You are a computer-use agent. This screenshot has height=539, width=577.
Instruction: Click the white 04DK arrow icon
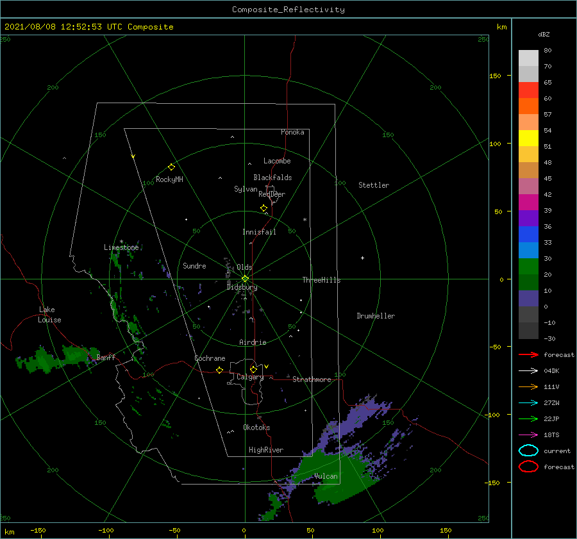[x=528, y=370]
